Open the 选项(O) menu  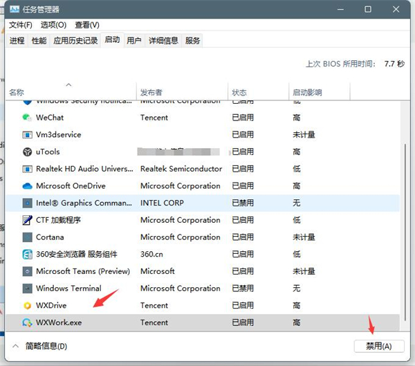coord(53,25)
